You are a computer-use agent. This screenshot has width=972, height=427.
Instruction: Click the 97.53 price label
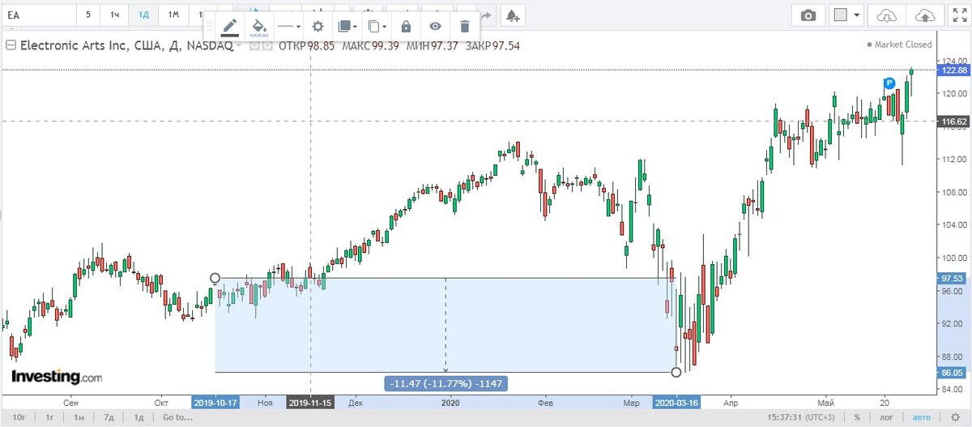click(x=952, y=278)
